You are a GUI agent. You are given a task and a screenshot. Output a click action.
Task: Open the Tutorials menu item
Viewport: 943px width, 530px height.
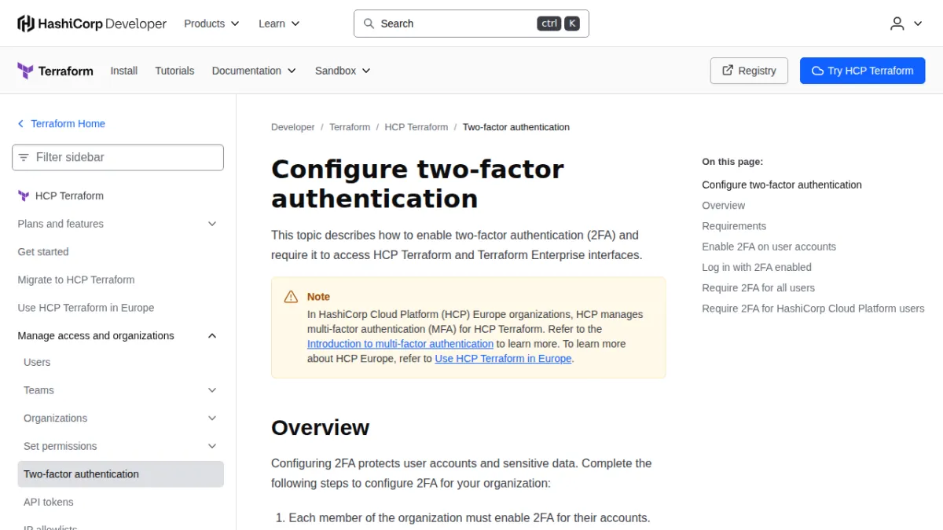[x=174, y=71]
